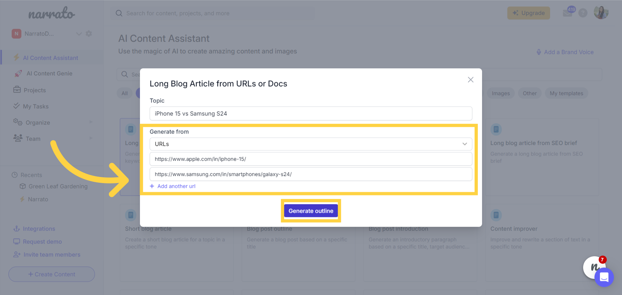Expand the Team submenu arrow
Screen dimensions: 622x295
(91, 138)
